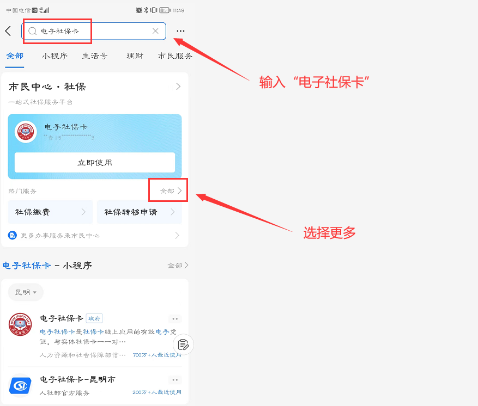The height and width of the screenshot is (406, 478).
Task: Tap the back arrow icon
Action: (8, 30)
